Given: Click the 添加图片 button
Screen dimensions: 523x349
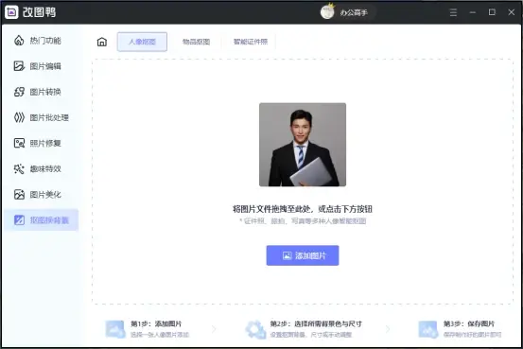Looking at the screenshot, I should tap(303, 255).
